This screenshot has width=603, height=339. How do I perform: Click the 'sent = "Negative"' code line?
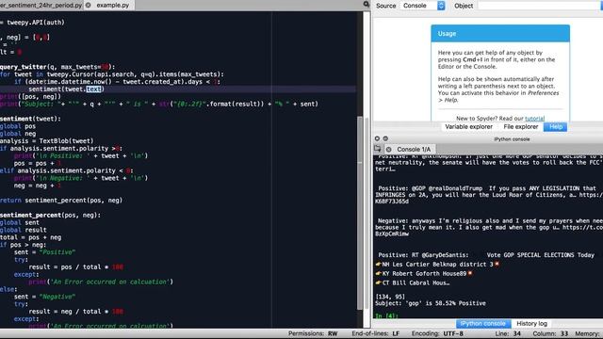[x=44, y=297]
